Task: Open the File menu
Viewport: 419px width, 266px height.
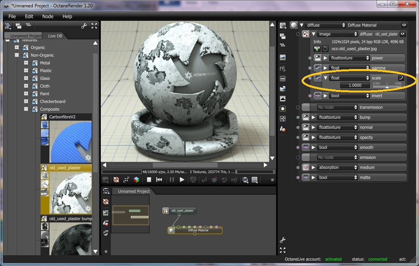Action: 12,16
